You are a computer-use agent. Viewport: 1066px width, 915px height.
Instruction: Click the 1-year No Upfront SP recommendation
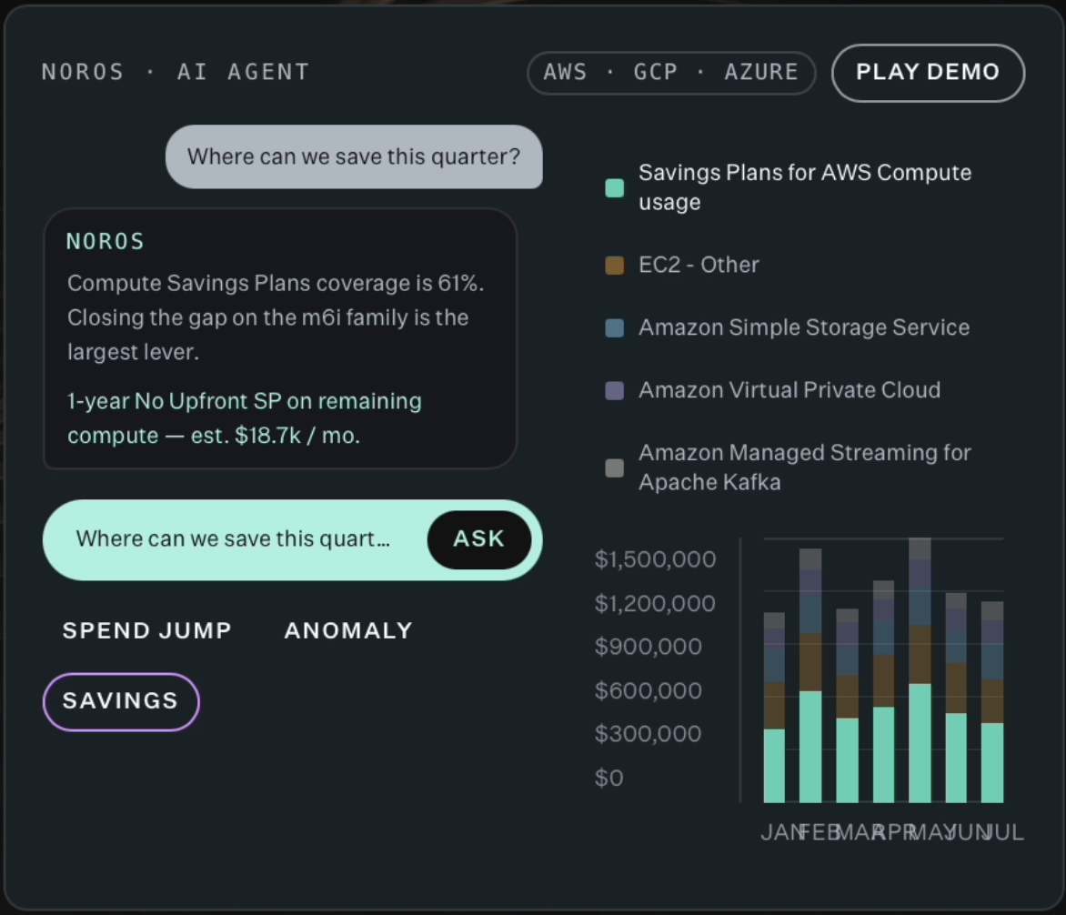coord(244,418)
